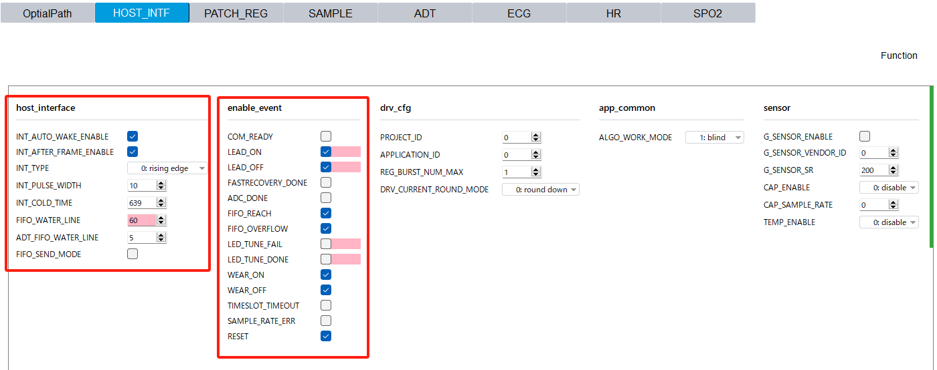Screen dimensions: 937x370
Task: Decrement the INT_COLD_TIME spinner down arrow
Action: (x=161, y=206)
